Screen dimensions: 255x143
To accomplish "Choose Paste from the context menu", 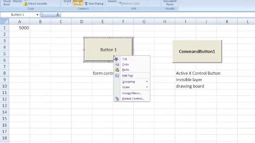I will point(132,70).
